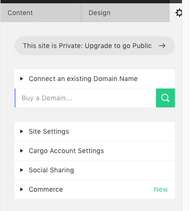Viewport: 189px width, 211px height.
Task: Click the green New badge on Commerce
Action: tap(161, 189)
